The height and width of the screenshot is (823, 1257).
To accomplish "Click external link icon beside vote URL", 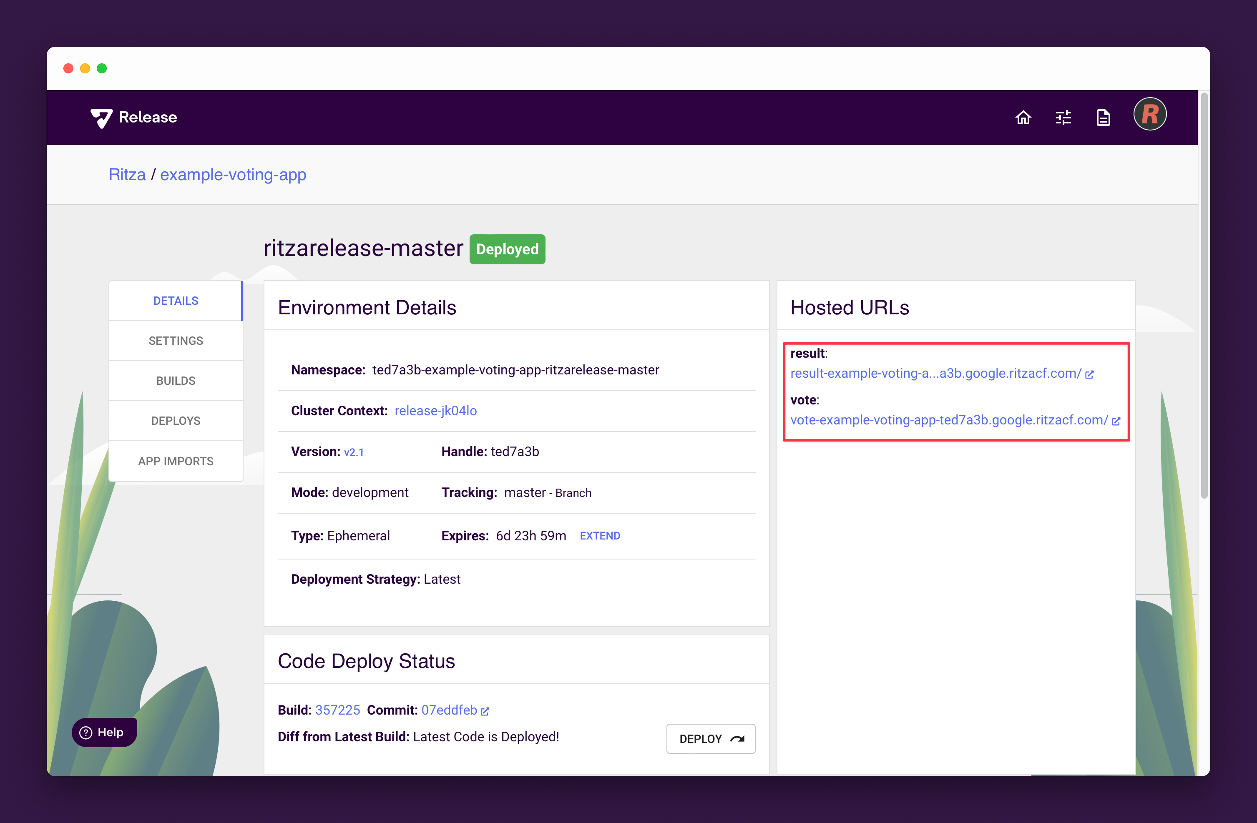I will [x=1116, y=421].
